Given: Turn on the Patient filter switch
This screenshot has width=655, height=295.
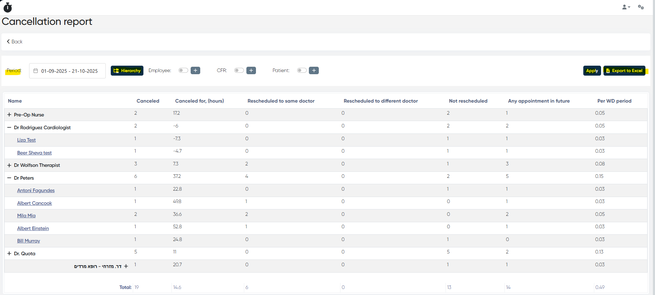Looking at the screenshot, I should (x=302, y=70).
